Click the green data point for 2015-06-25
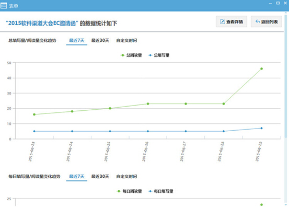Viewport: 289px width, 207px height. 110,108
